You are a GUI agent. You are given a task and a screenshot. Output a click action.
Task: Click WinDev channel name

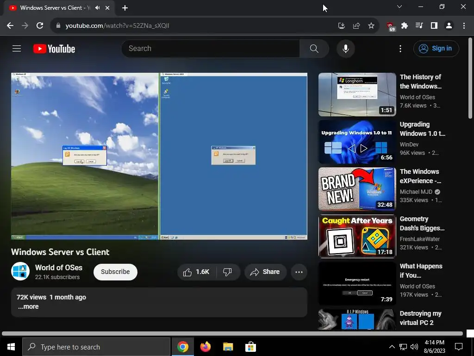point(409,145)
